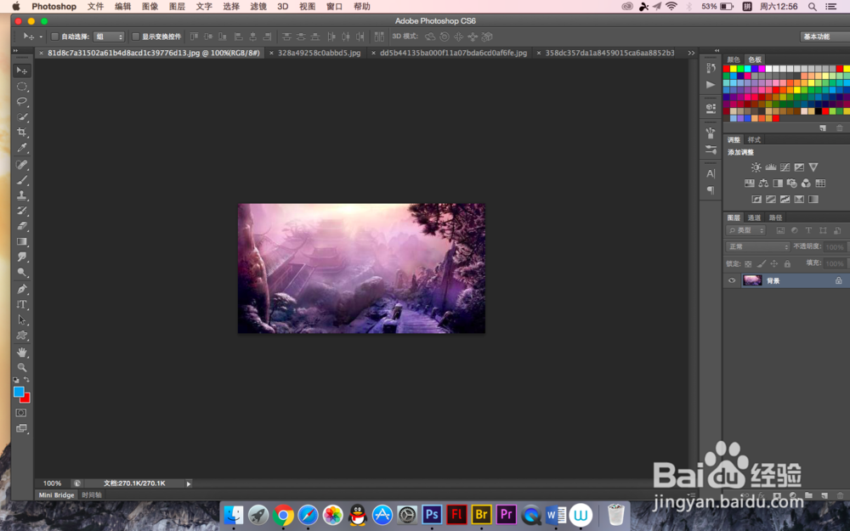Toggle type layer filter
850x531 pixels.
click(x=809, y=230)
